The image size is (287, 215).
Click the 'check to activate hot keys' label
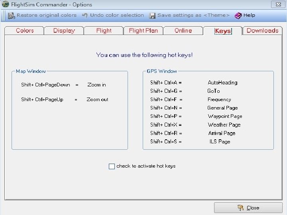[146, 166]
